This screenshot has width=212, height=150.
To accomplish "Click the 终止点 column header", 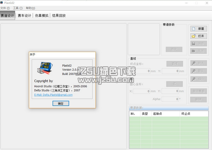I will 194,114.
